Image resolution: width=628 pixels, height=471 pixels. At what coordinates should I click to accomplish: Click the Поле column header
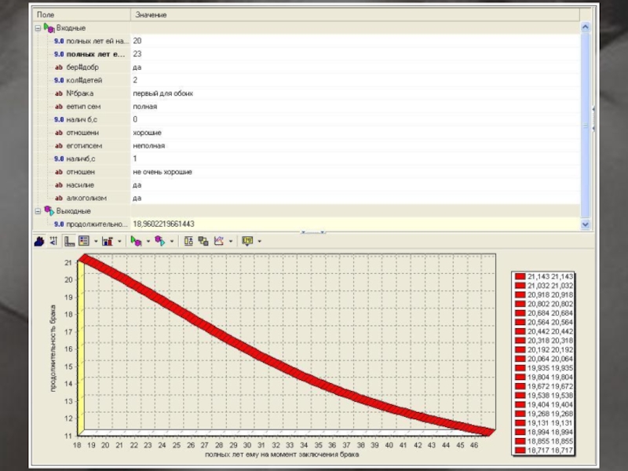click(46, 15)
